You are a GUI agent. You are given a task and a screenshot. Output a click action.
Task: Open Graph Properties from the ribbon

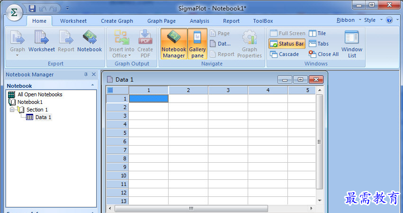249,44
